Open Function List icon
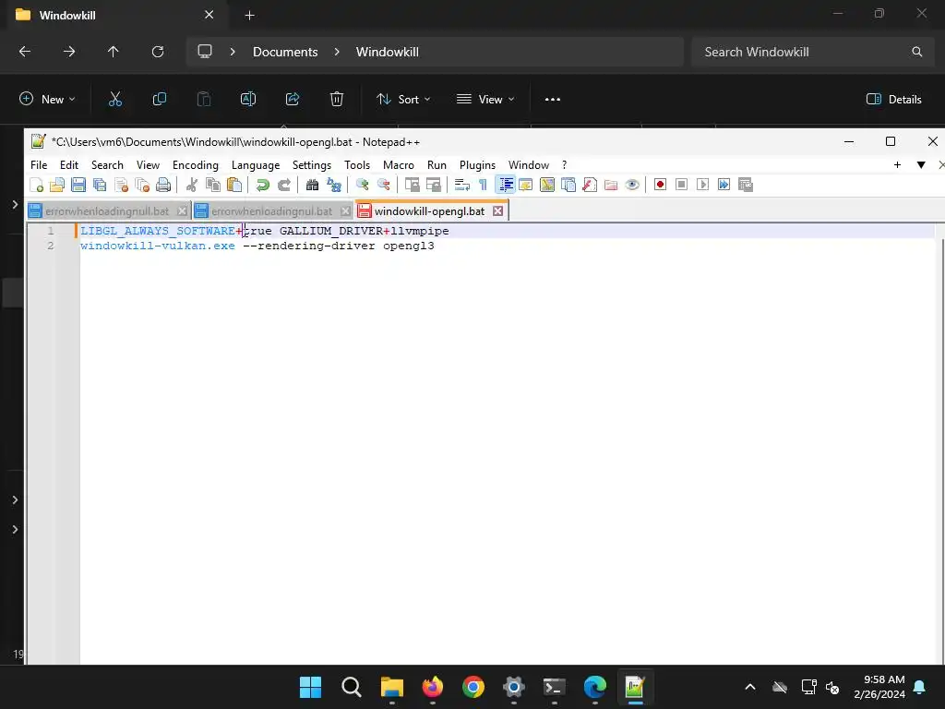Image resolution: width=945 pixels, height=709 pixels. [x=590, y=185]
